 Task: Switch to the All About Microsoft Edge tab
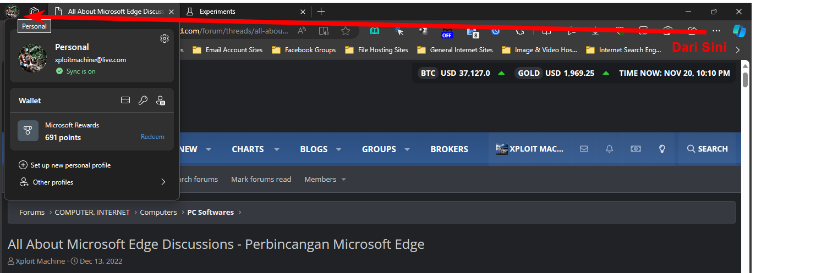click(x=114, y=12)
